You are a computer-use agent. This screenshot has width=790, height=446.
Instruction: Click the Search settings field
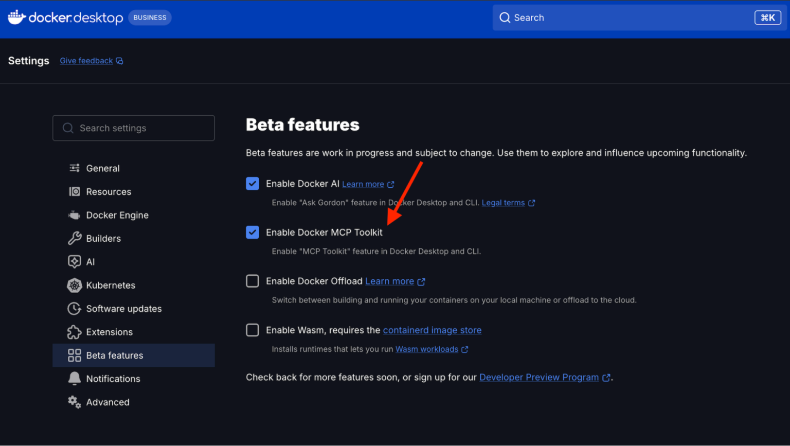(133, 128)
